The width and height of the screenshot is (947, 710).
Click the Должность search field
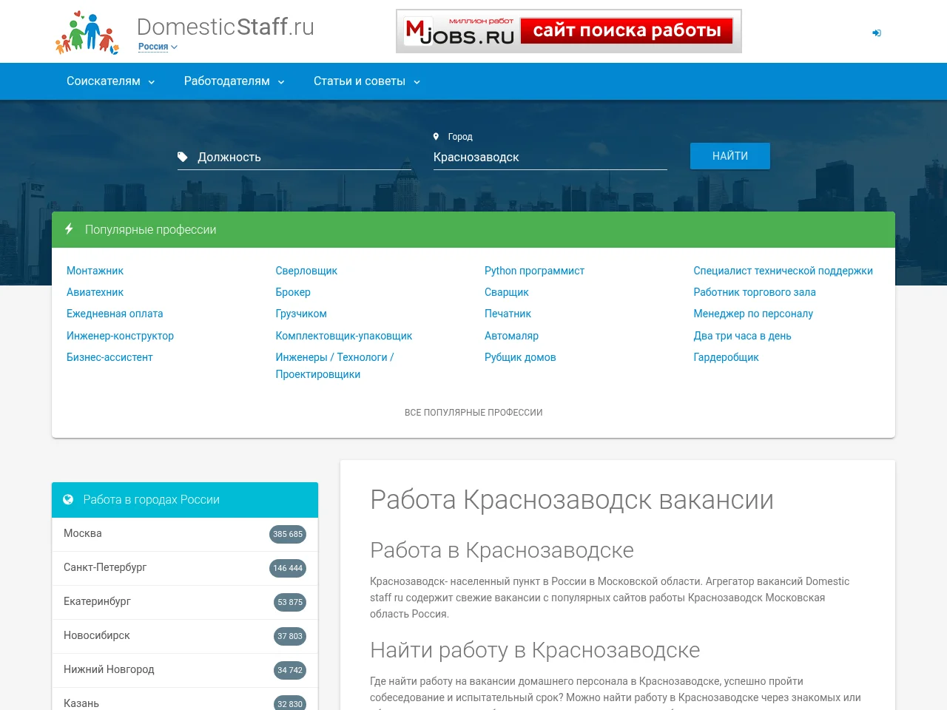[294, 157]
